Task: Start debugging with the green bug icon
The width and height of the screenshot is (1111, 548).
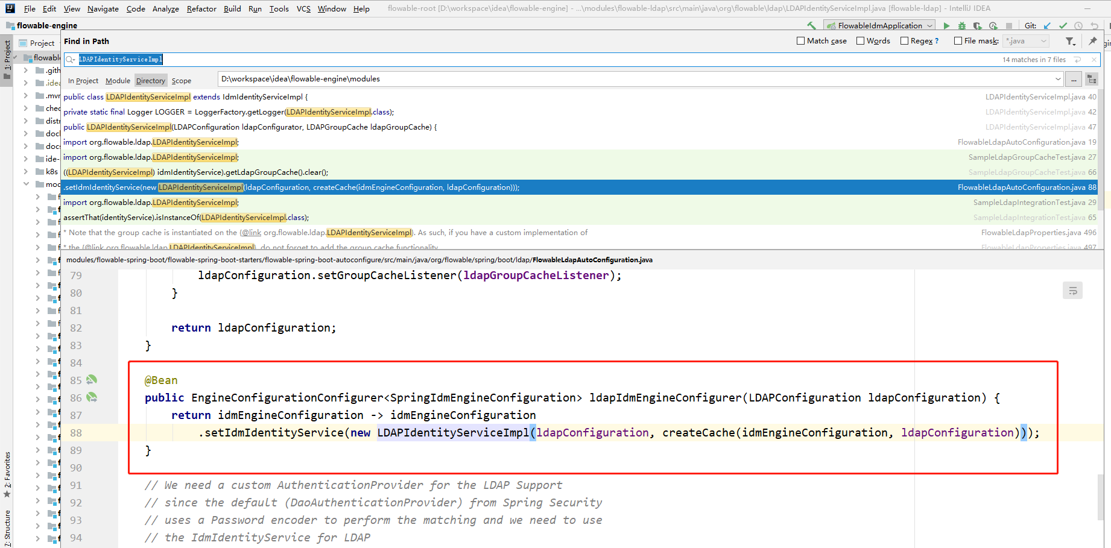Action: (x=962, y=25)
